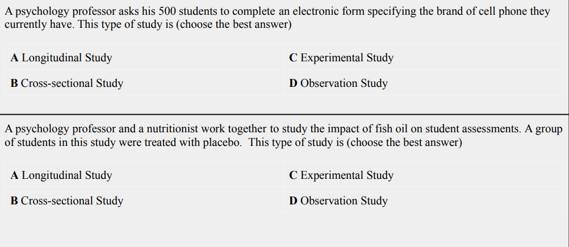
Task: Click "(choose the best answer)" in second question
Action: pyautogui.click(x=404, y=143)
